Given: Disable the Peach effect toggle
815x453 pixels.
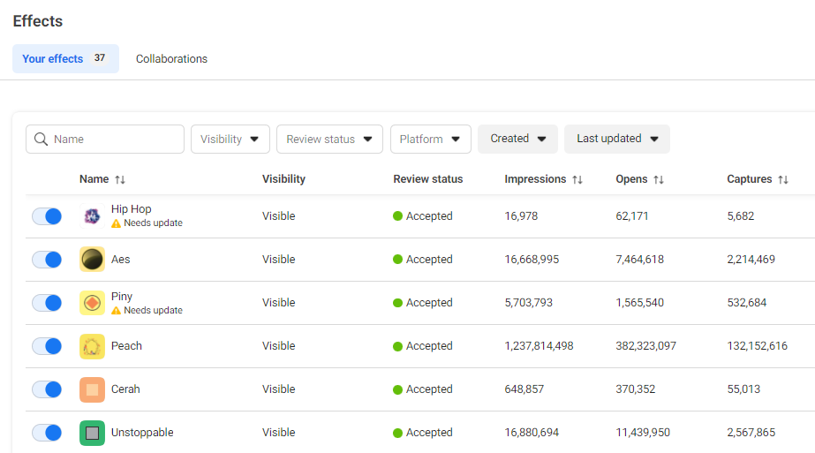Looking at the screenshot, I should click(47, 346).
